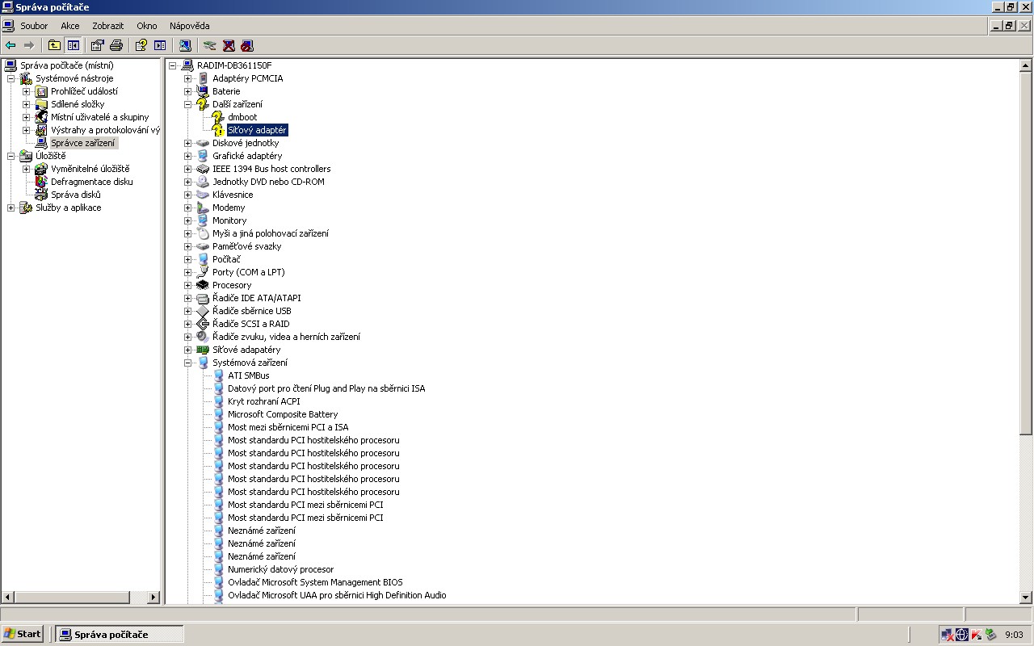Click the Baterie category icon
The height and width of the screenshot is (646, 1034).
203,91
